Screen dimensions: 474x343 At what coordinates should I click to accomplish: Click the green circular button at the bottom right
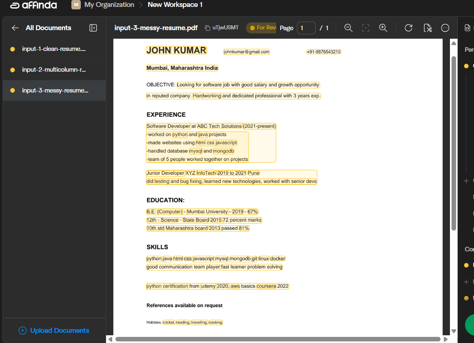click(x=470, y=325)
